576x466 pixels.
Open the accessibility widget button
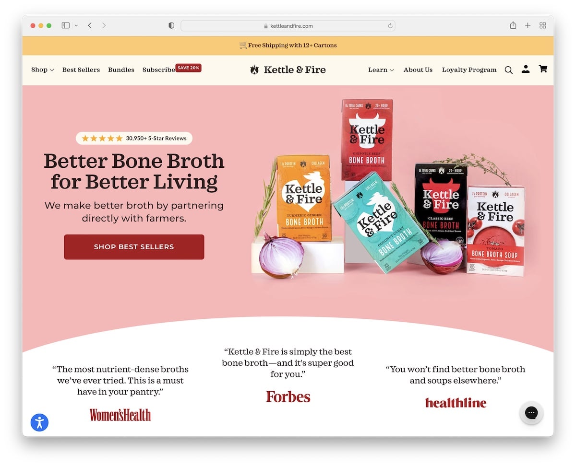click(x=39, y=422)
